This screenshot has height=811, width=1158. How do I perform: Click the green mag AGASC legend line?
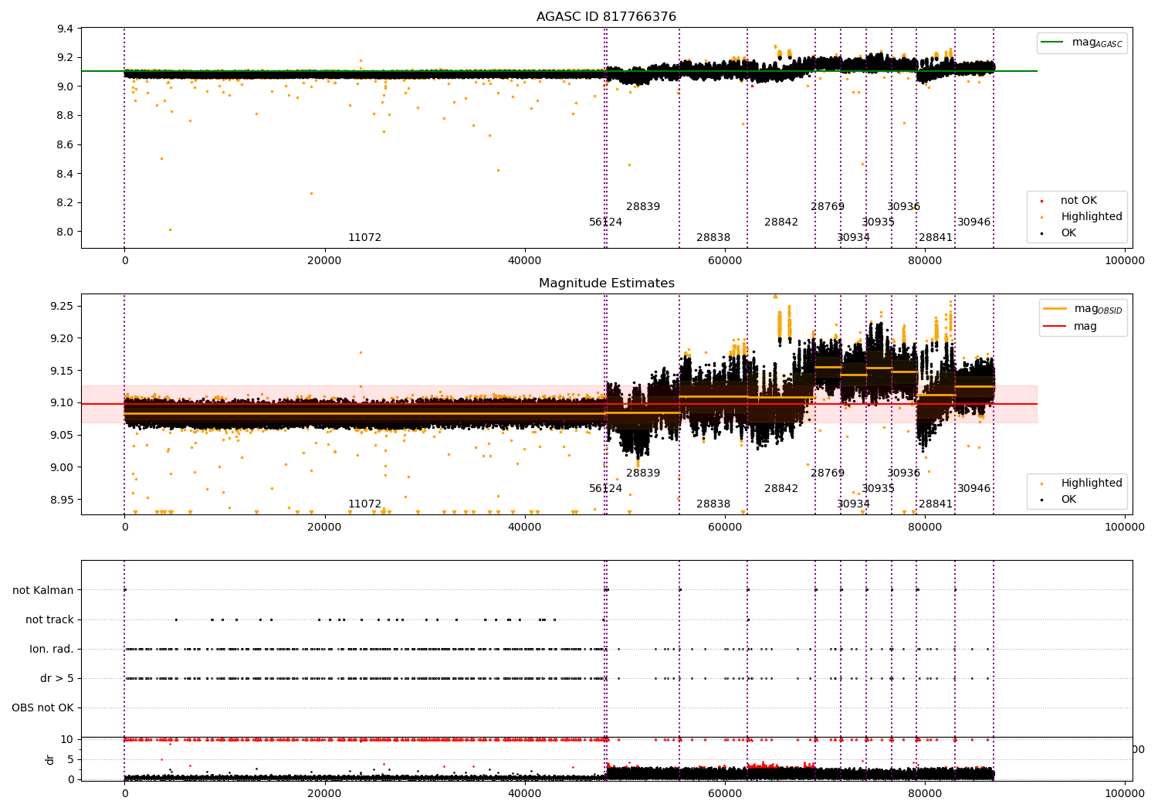tap(1051, 42)
